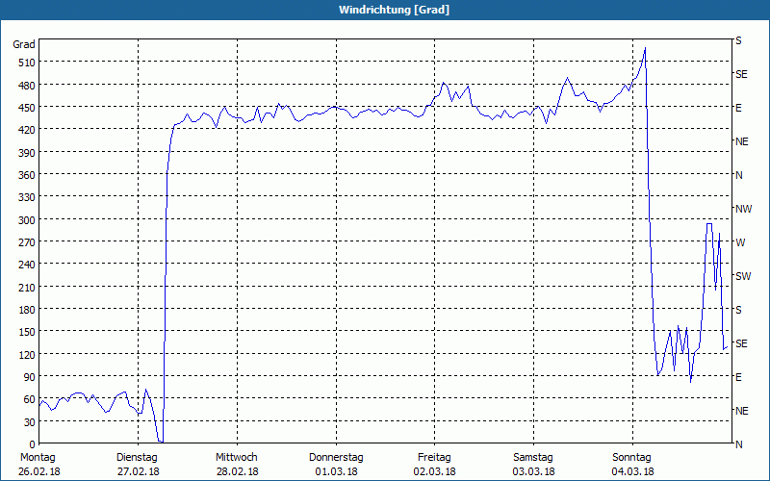Select the date label 02.03.18

[x=435, y=472]
